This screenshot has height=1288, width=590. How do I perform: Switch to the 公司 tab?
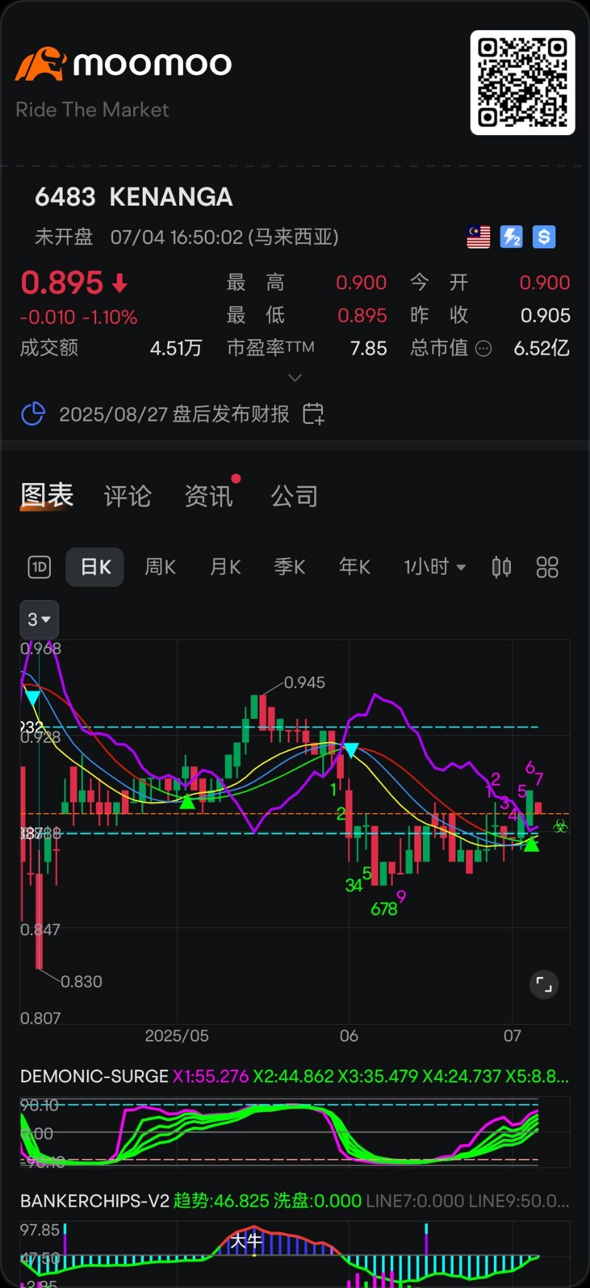point(294,496)
